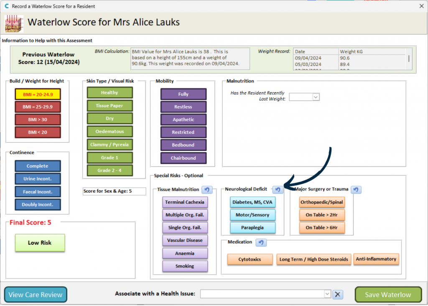
Task: Select weight record row 05/03/2024
Action: point(350,65)
